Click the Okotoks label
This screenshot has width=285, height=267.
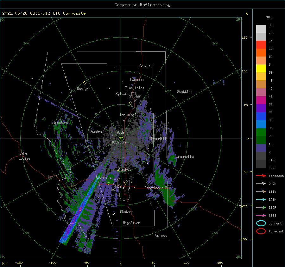tap(127, 211)
